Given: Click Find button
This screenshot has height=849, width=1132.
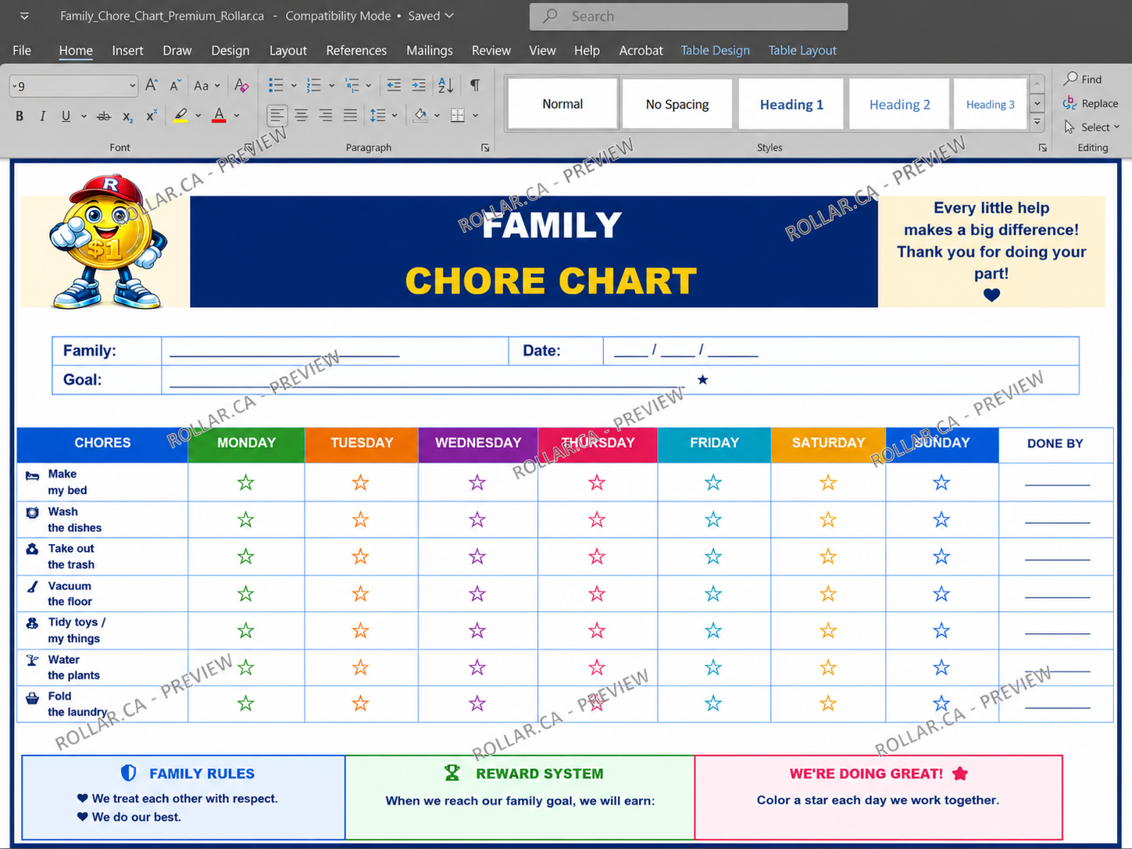Looking at the screenshot, I should coord(1083,79).
